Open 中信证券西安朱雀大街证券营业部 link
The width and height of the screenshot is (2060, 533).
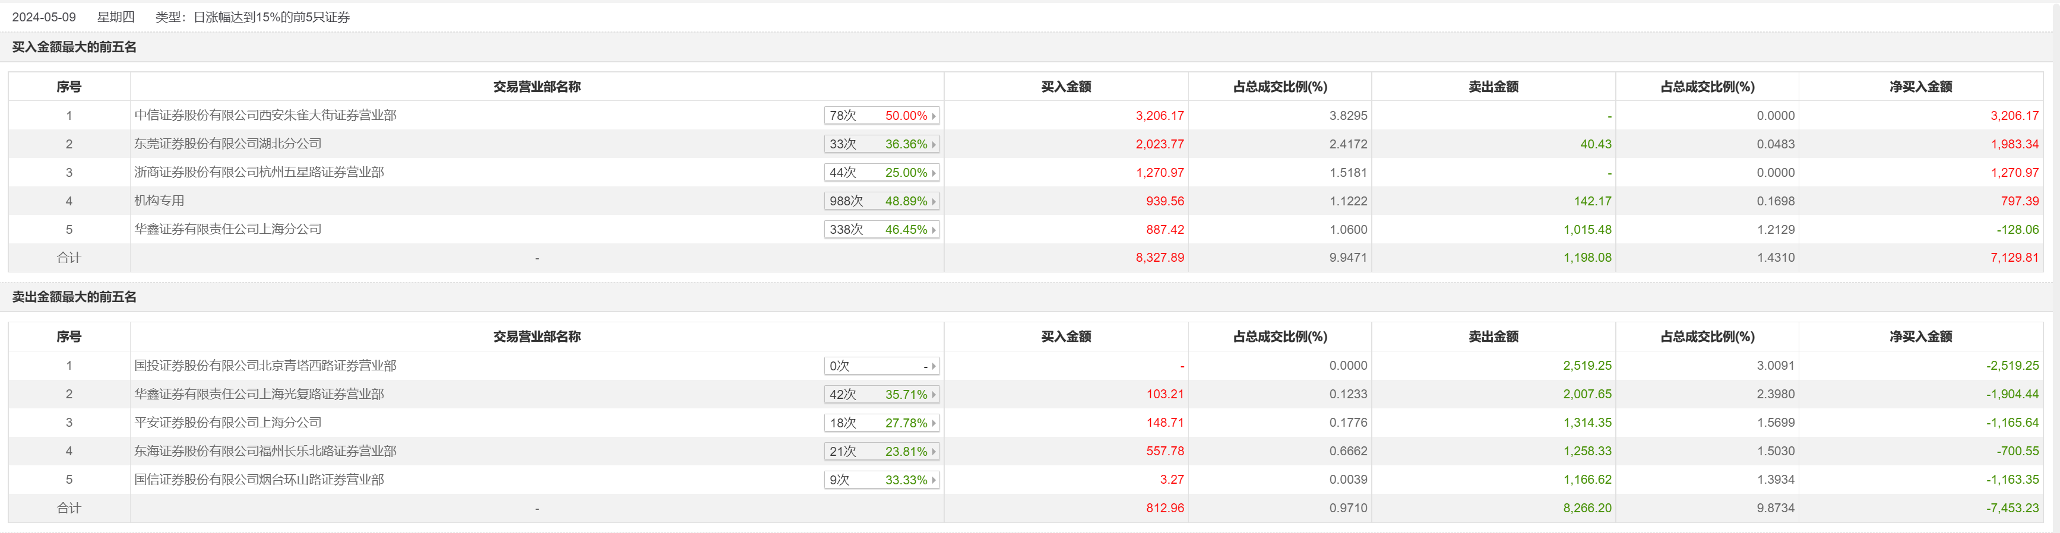pos(265,115)
